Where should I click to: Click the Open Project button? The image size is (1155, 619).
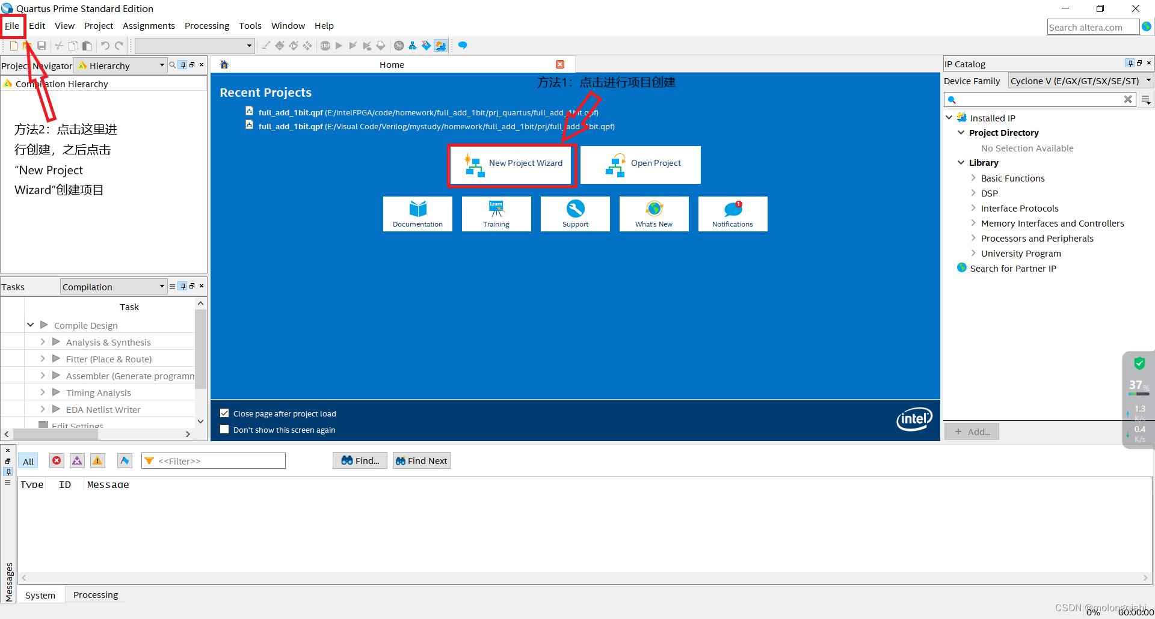click(x=641, y=165)
